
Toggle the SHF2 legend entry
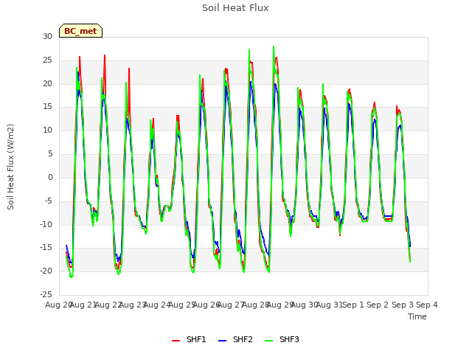pyautogui.click(x=235, y=339)
